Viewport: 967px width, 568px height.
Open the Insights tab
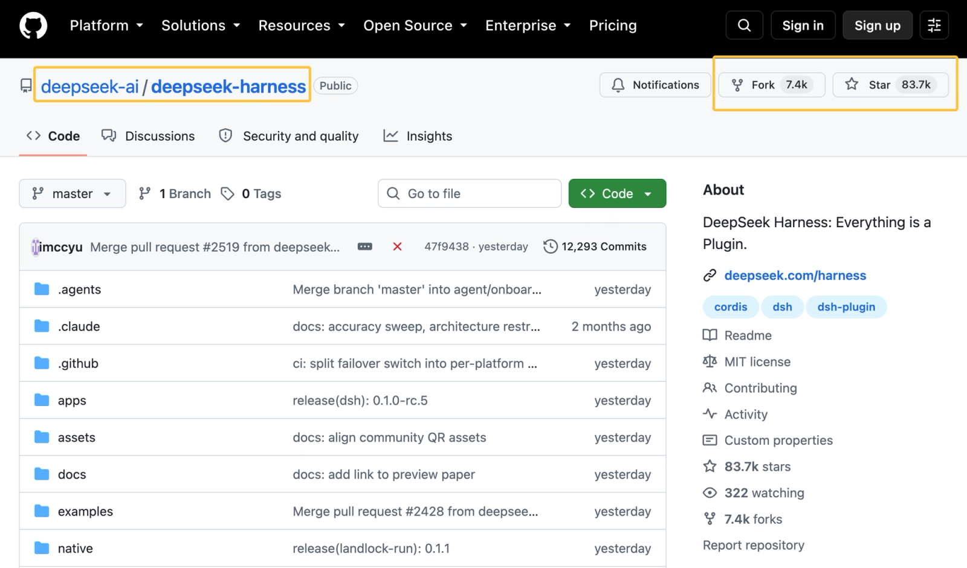click(x=418, y=136)
